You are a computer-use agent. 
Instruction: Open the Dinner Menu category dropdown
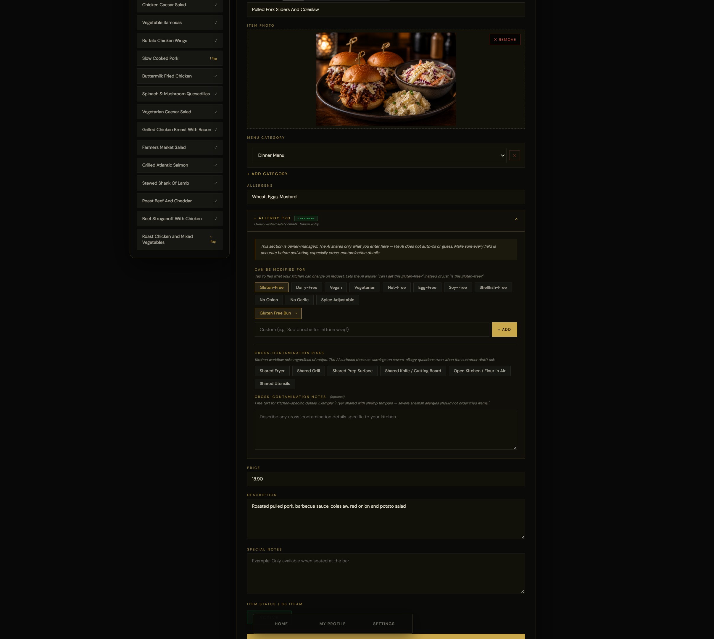coord(379,156)
